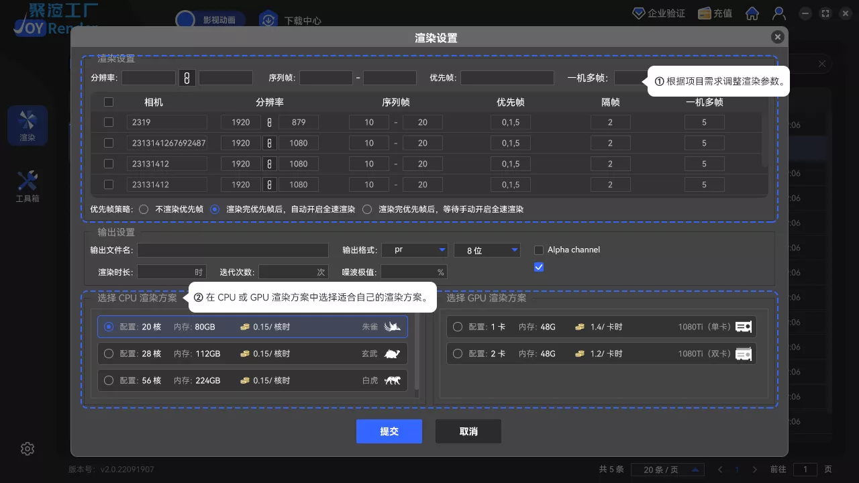Screen dimensions: 859x483
Task: Click the top 序列帧 end field
Action: pyautogui.click(x=390, y=78)
